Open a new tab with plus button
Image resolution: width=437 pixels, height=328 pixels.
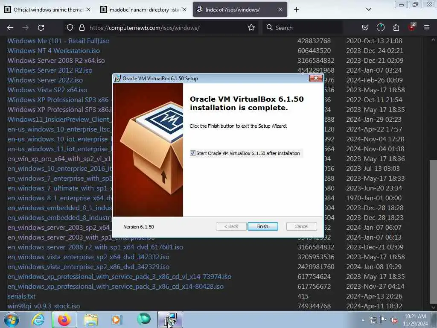pyautogui.click(x=296, y=9)
